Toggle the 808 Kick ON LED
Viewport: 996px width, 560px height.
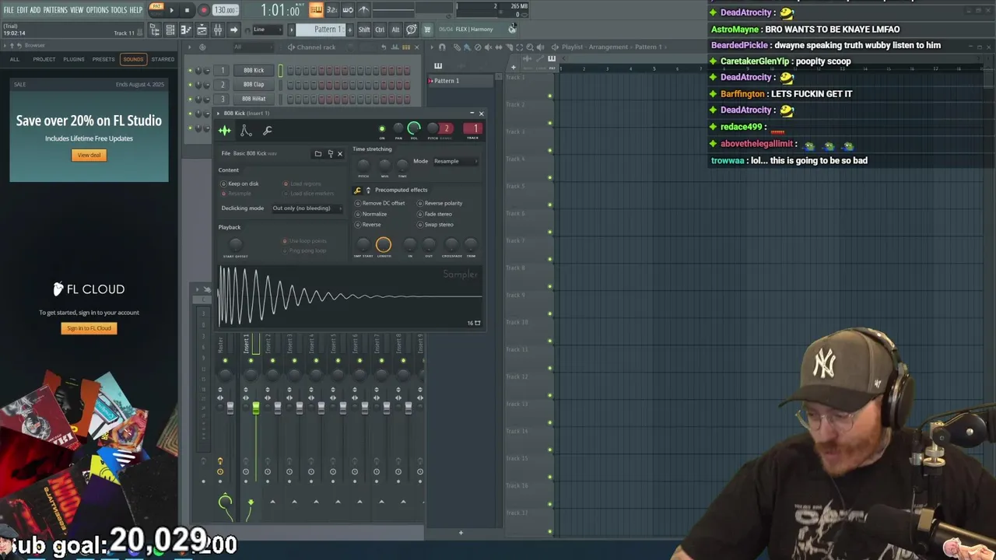coord(382,128)
